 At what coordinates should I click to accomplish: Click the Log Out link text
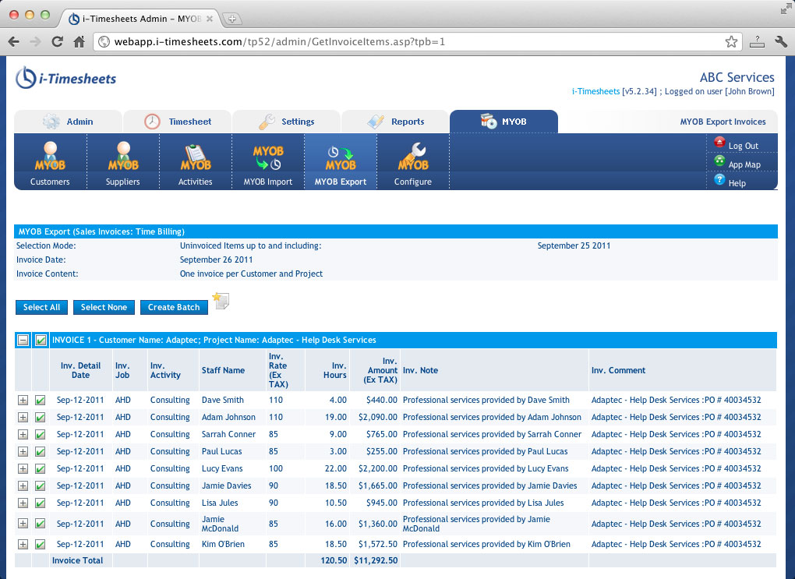[x=744, y=146]
